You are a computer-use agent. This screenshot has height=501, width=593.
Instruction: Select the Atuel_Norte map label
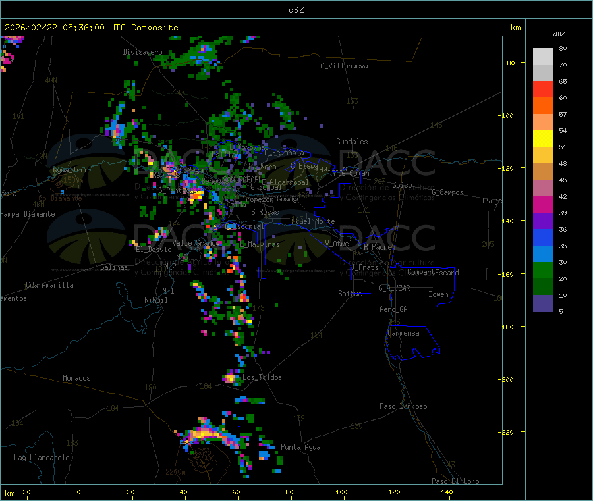313,221
